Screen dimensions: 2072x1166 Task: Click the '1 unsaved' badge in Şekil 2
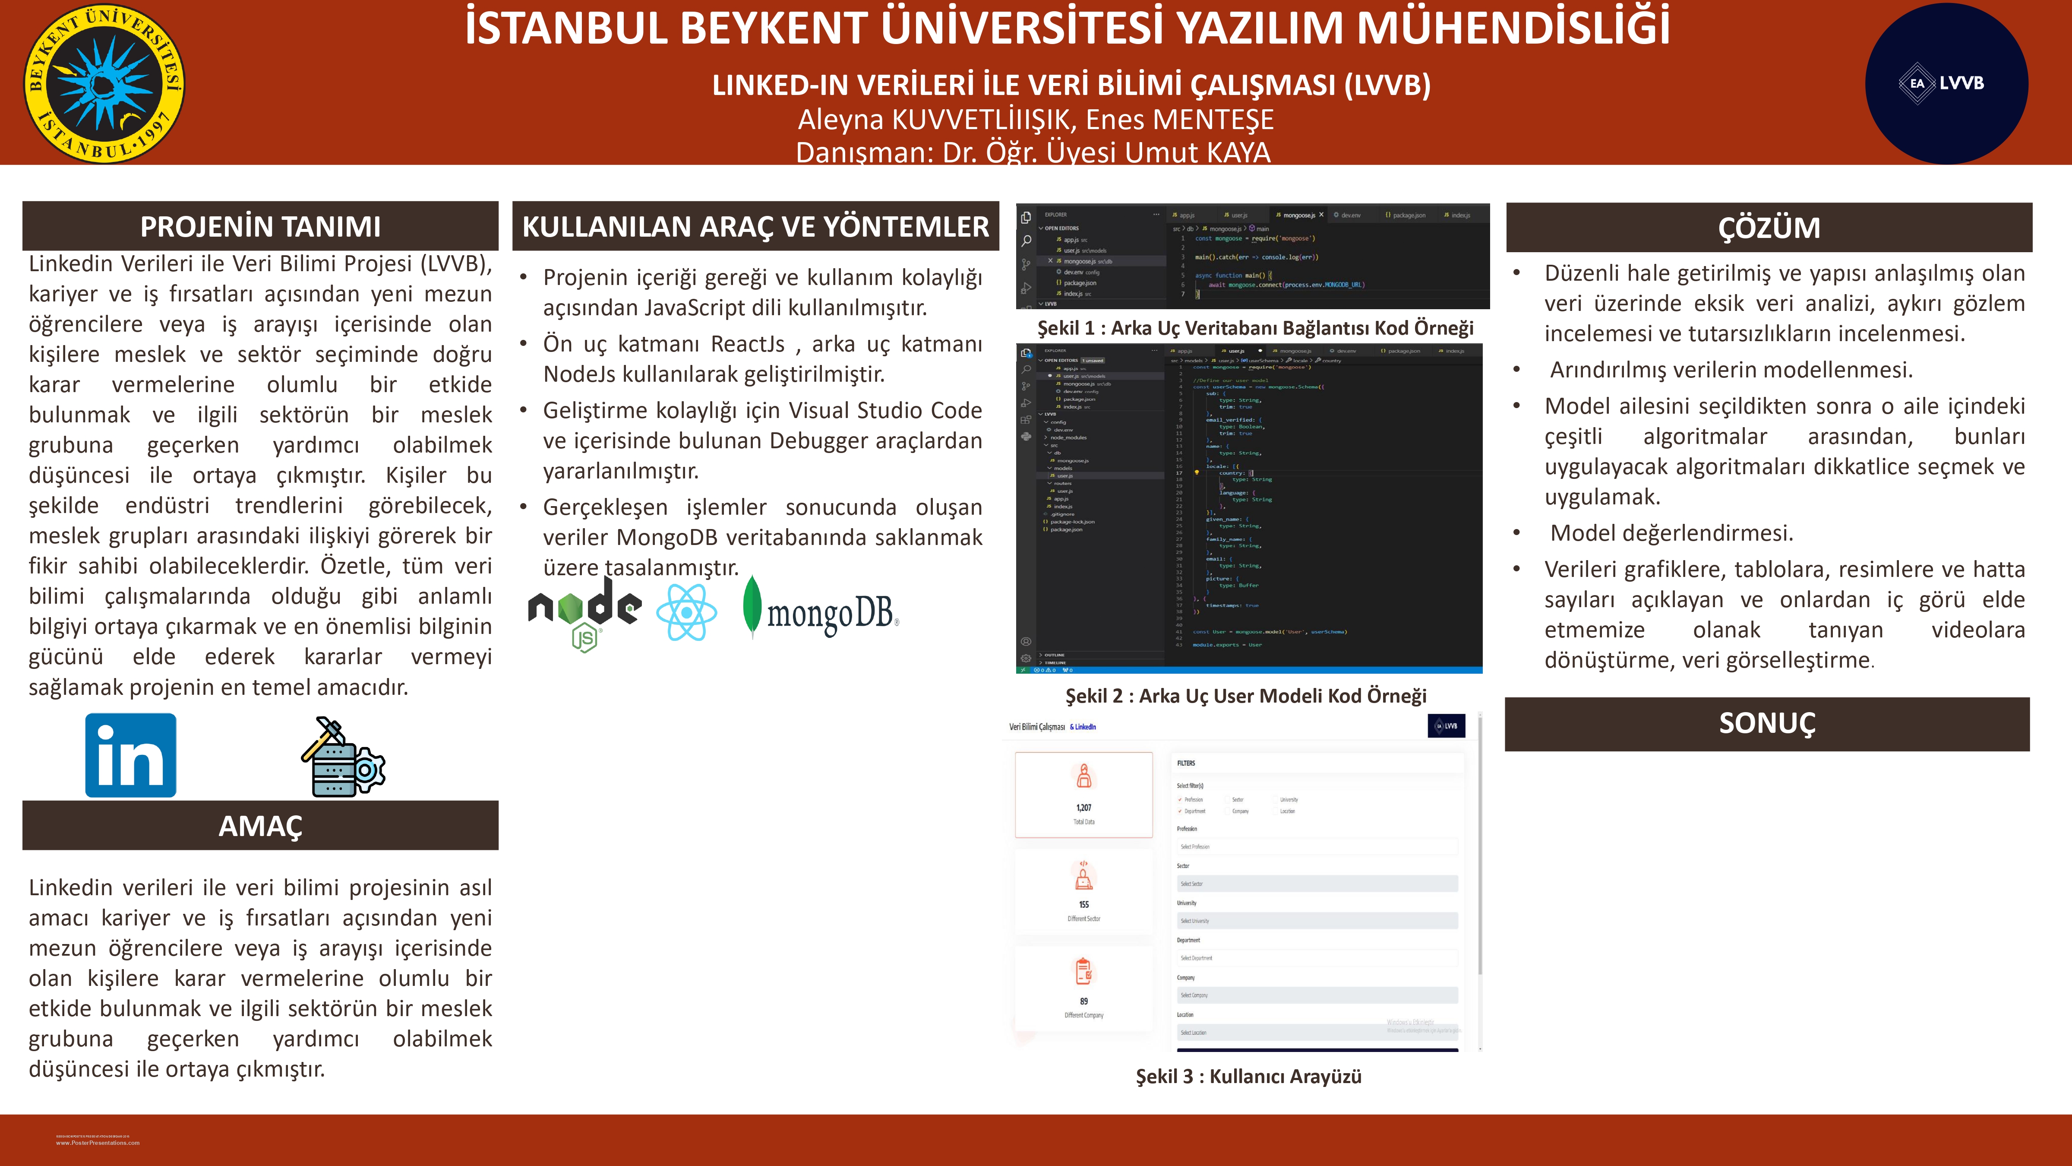tap(1093, 361)
